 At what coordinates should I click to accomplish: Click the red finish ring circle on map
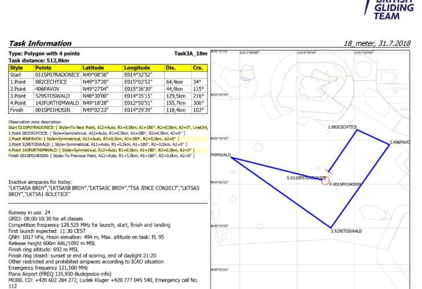[x=325, y=180]
